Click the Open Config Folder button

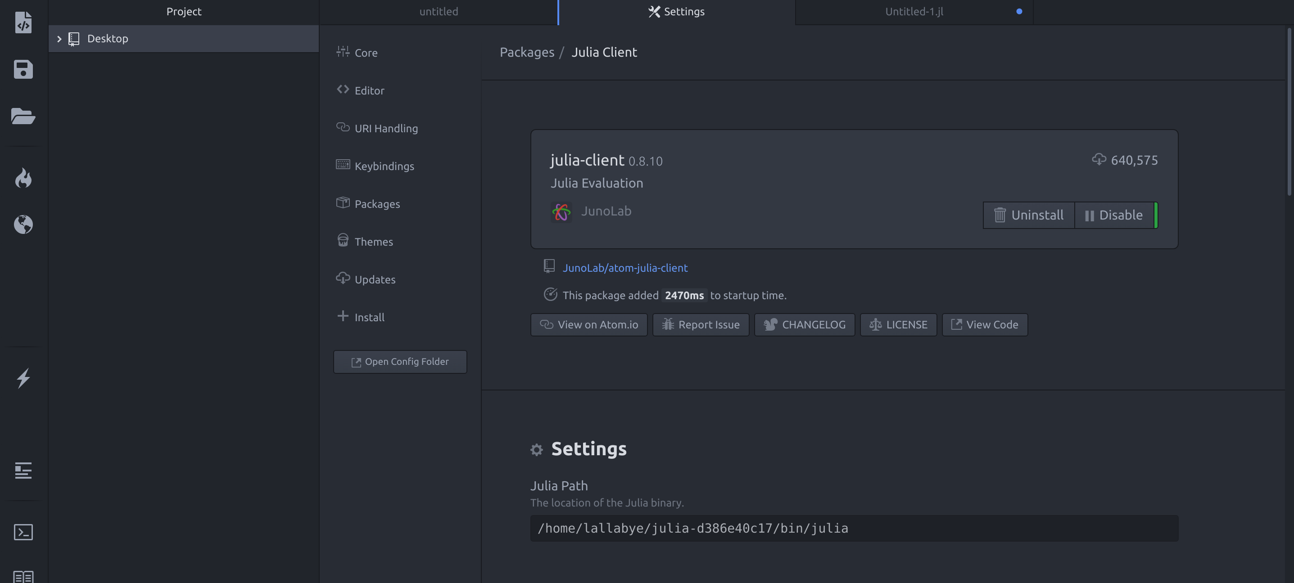[400, 362]
